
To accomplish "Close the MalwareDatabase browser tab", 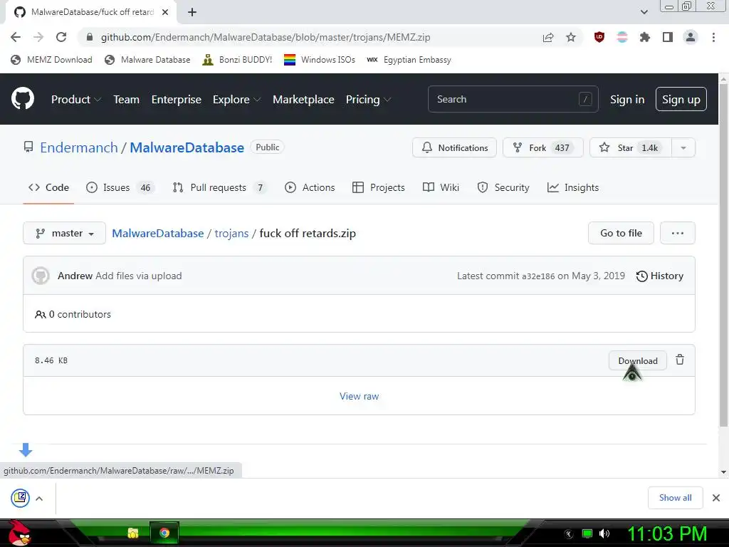I will [x=164, y=12].
